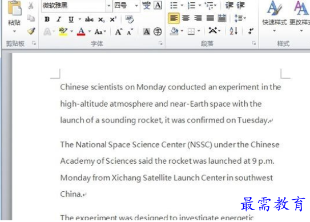The image size is (310, 222).
Task: Click the borders icon
Action: pos(191,31)
